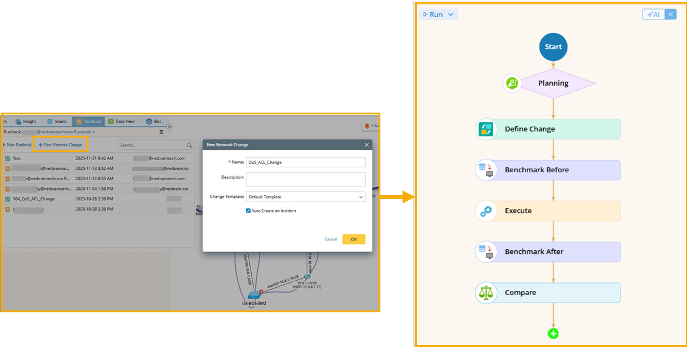Click the US-BOS-SW2 switch icon
The width and height of the screenshot is (687, 347).
pos(254,295)
